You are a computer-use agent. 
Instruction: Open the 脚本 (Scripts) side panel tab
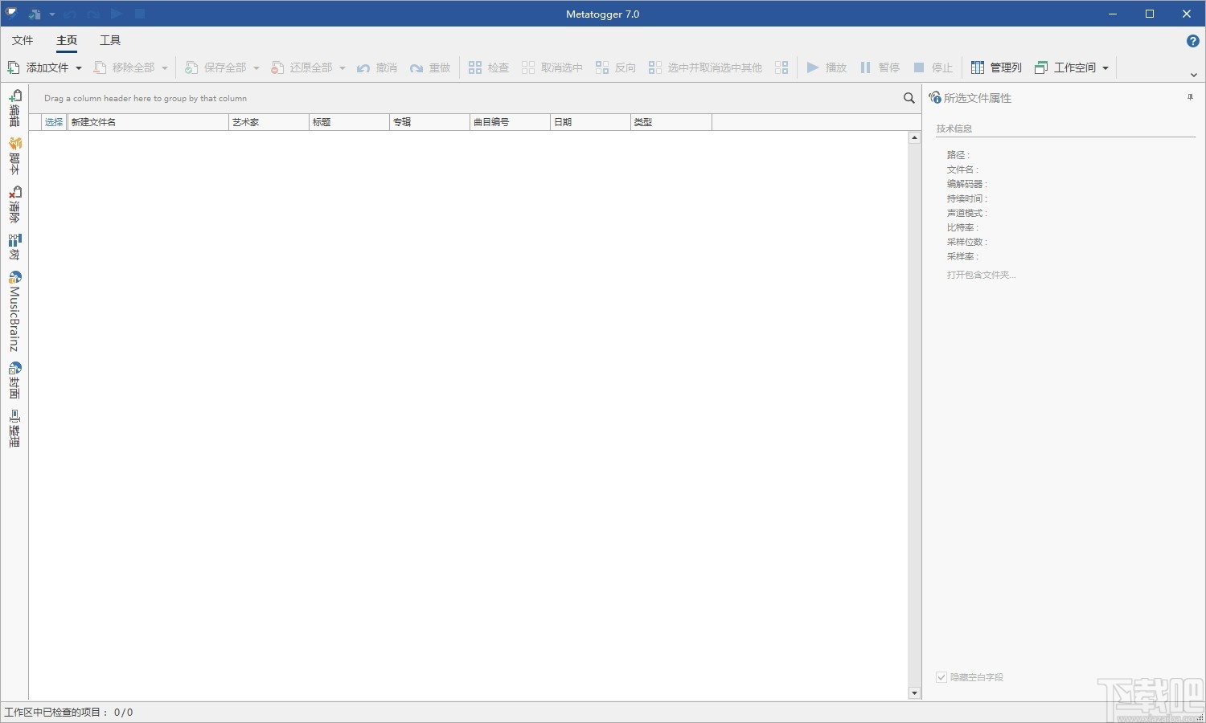pos(14,156)
